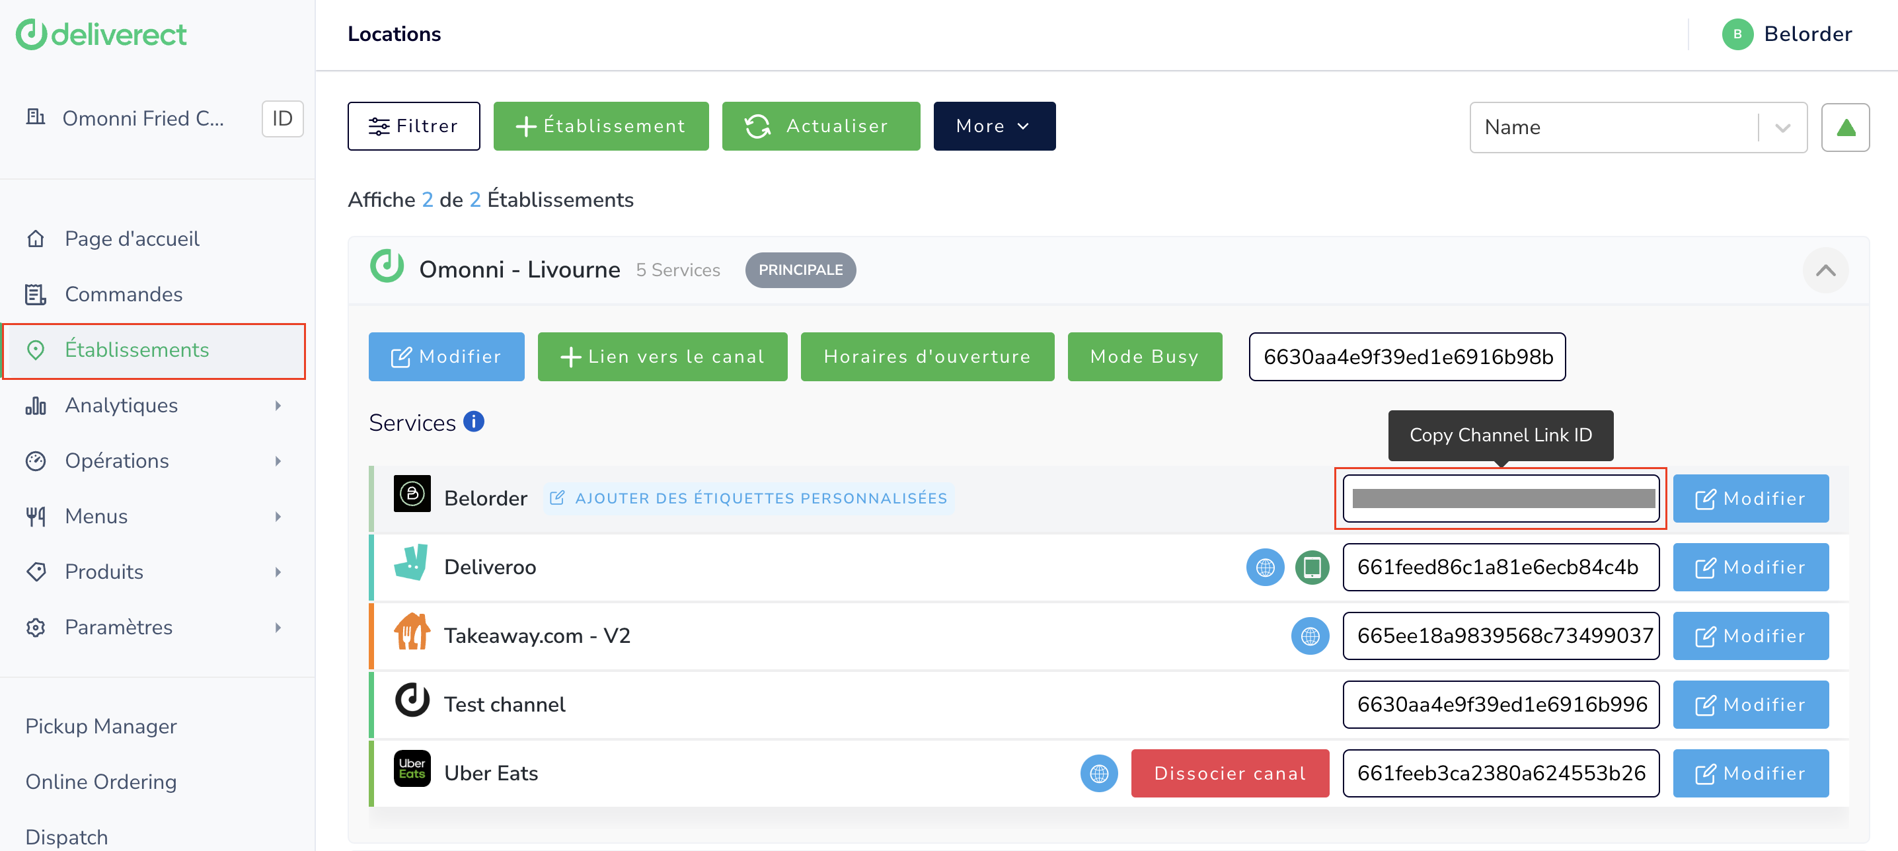Expand the Opérations submenu
The width and height of the screenshot is (1898, 851).
tap(278, 461)
